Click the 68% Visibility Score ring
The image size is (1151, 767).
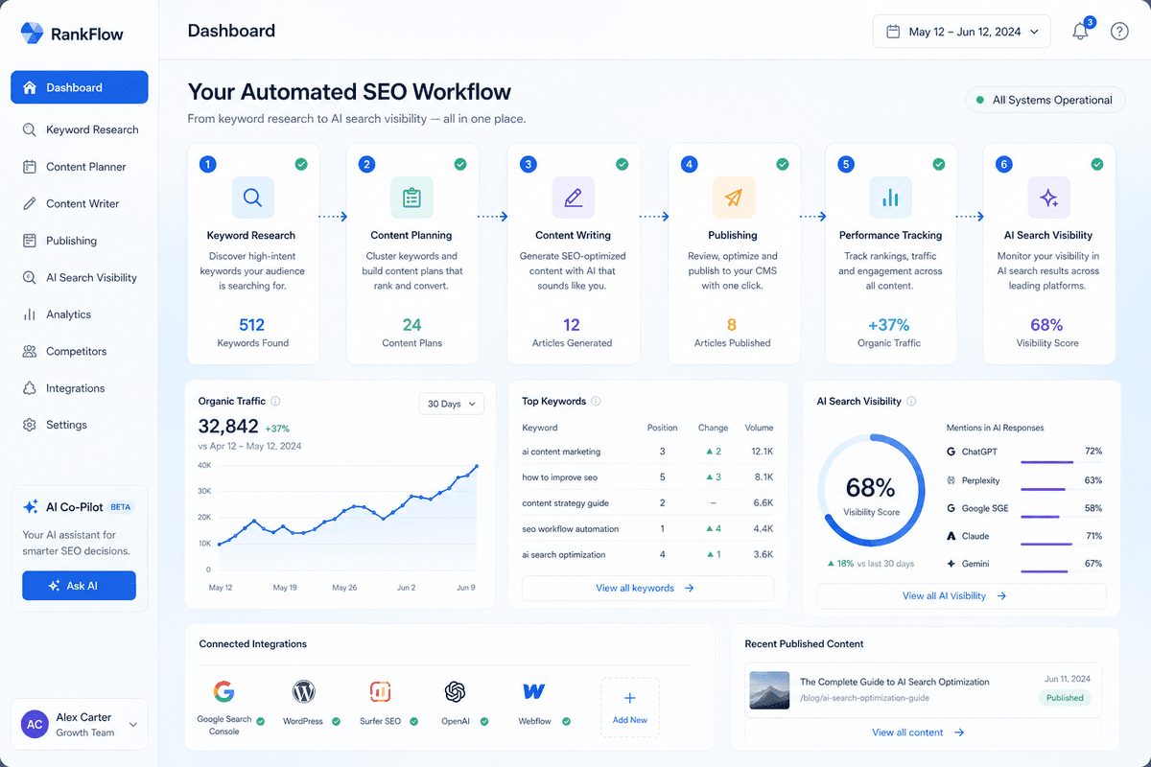[871, 489]
